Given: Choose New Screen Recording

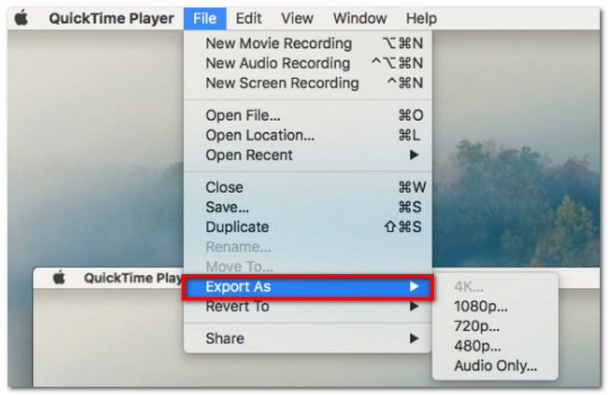Looking at the screenshot, I should 308,83.
